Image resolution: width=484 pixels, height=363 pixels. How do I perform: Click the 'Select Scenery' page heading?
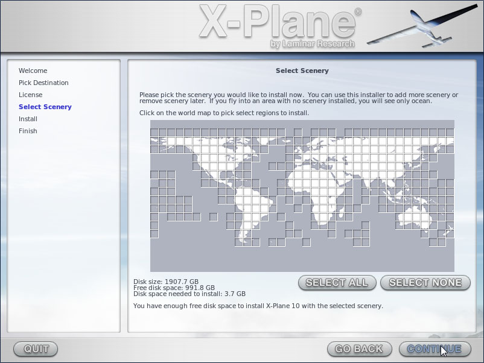coord(302,71)
